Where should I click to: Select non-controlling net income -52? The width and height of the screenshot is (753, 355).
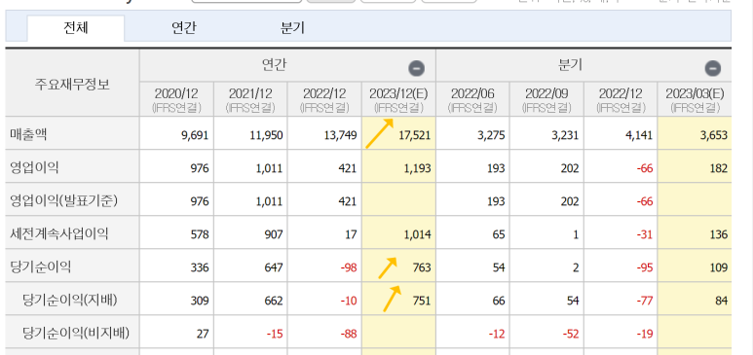571,334
